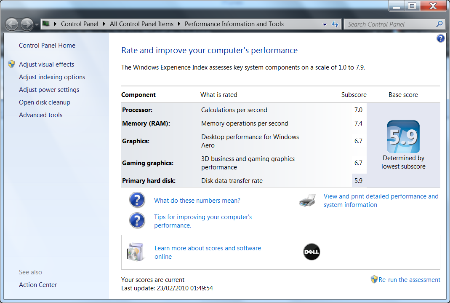Click the Last update timestamp text
Screen dimensions: 450x303
tap(167, 288)
